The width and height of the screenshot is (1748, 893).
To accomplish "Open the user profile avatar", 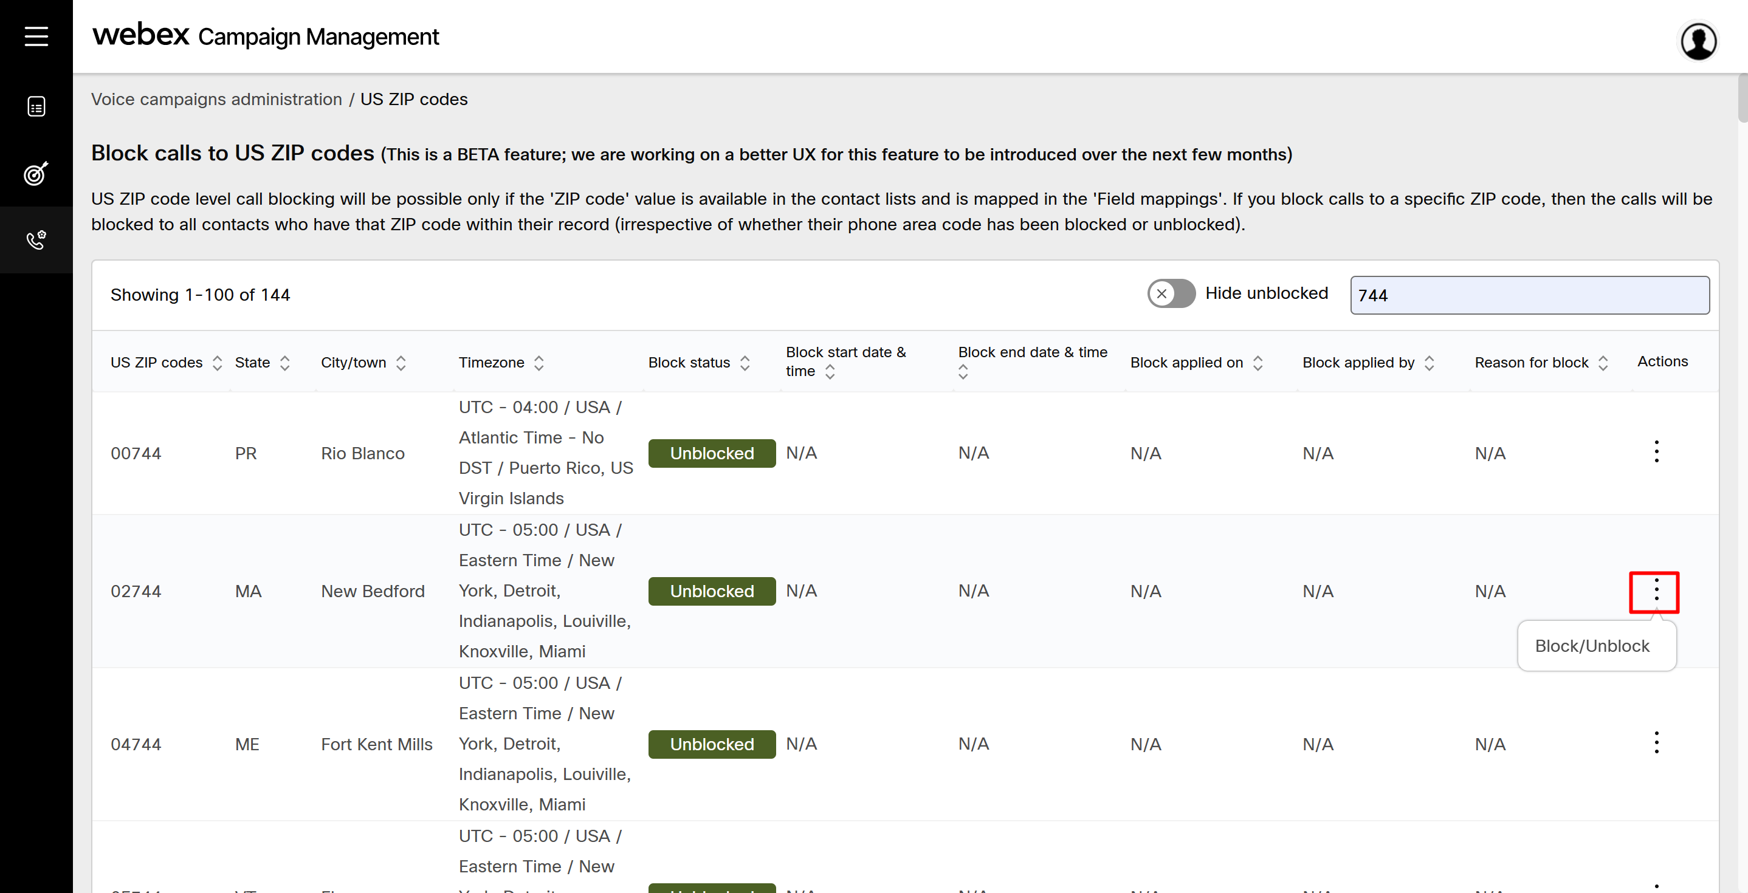I will click(x=1698, y=41).
